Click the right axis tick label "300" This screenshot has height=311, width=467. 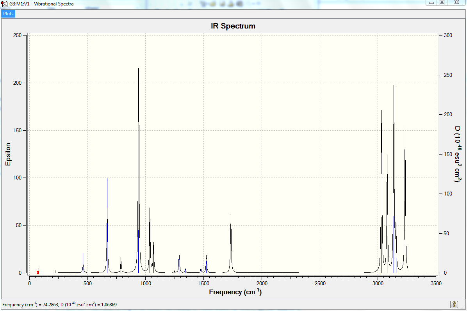(x=448, y=35)
